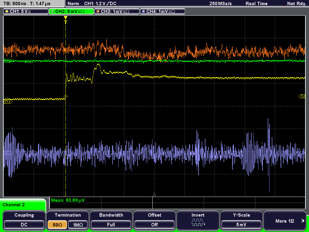Click the Real Time acquisition label

(256, 4)
